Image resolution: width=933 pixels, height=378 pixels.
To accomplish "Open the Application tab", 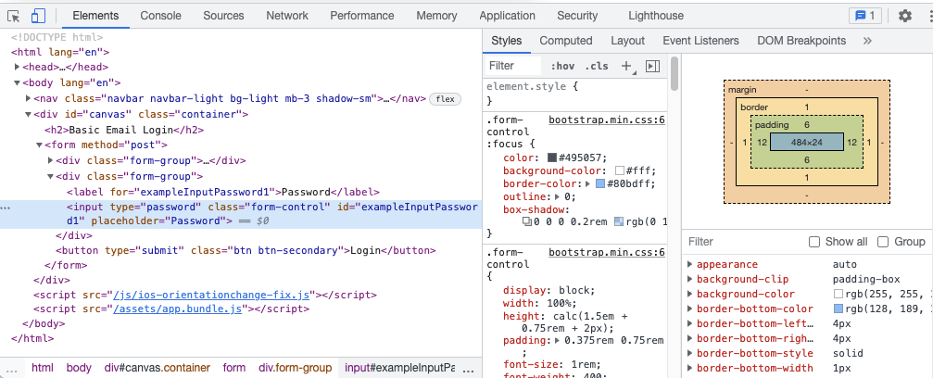I will click(507, 16).
